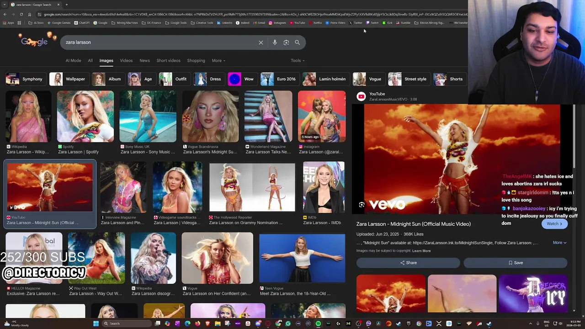Open the Creative Tools bookmark folder
Viewport: 585px width, 329px height.
pos(202,23)
